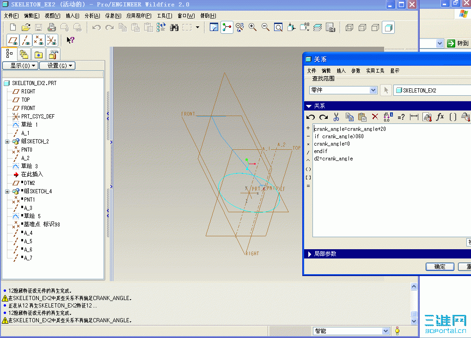Screen dimensions: 471x338
Task: Insert function with fx icon
Action: pos(440,117)
